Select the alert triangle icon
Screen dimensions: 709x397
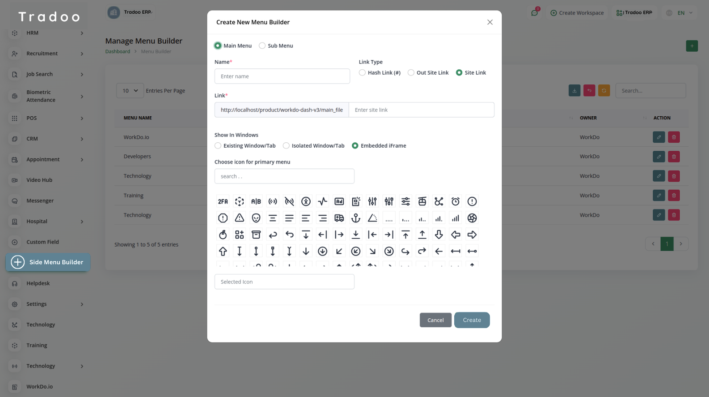239,218
